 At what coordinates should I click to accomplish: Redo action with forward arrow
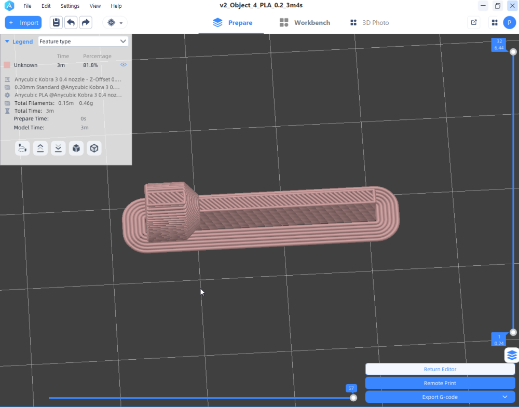[86, 22]
